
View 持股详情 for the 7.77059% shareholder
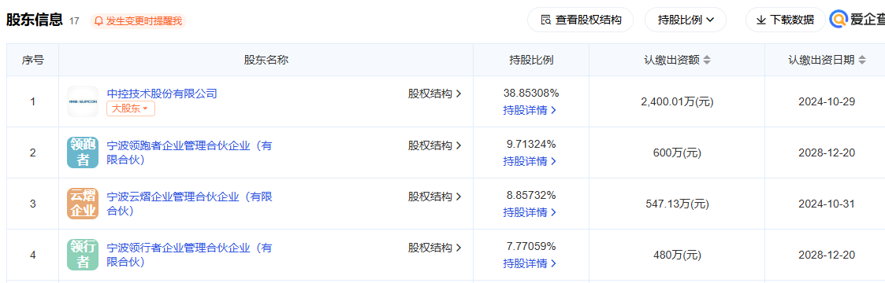[530, 263]
